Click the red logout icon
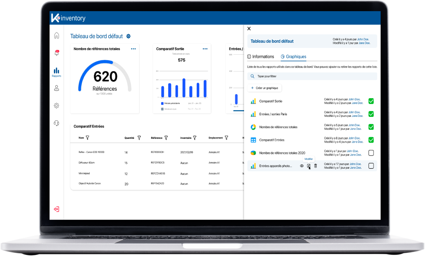425x257 pixels. pyautogui.click(x=56, y=209)
